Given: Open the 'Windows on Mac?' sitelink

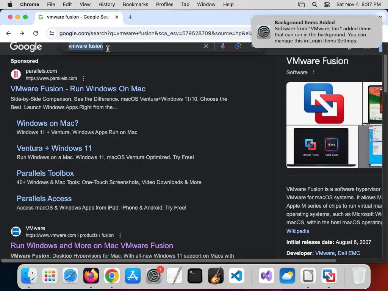Looking at the screenshot, I should coord(47,123).
